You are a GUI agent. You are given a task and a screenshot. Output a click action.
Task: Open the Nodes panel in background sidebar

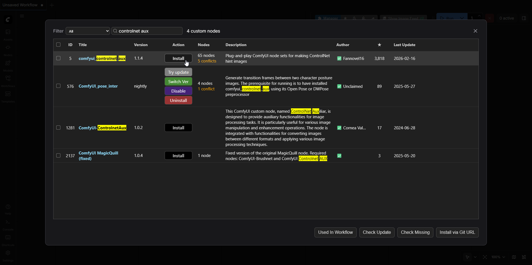coord(8,49)
